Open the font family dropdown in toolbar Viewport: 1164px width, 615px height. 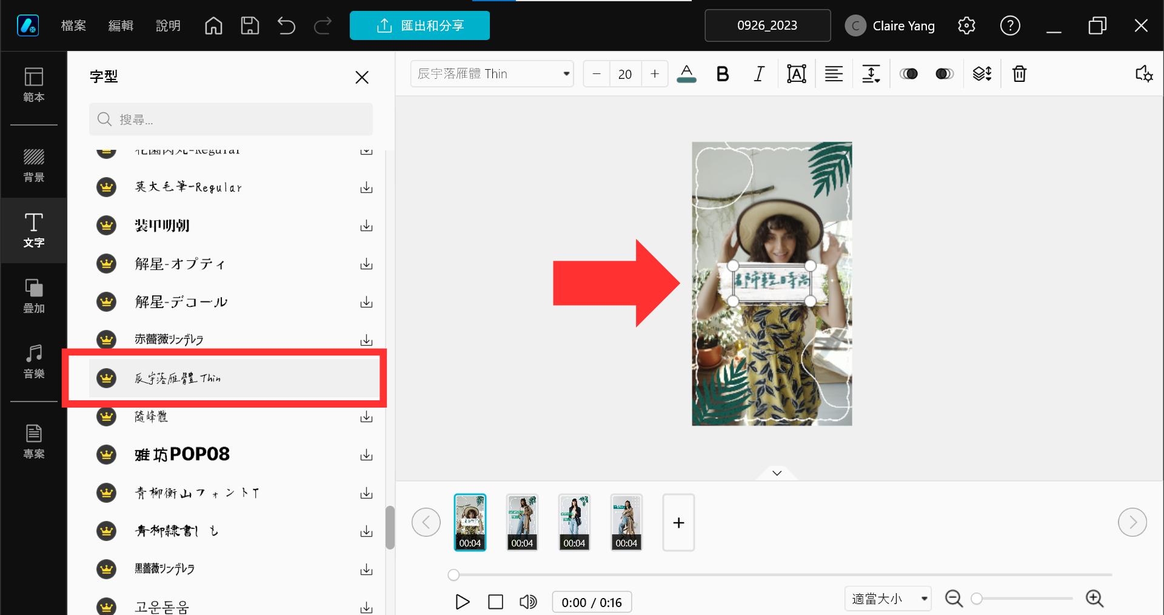point(492,74)
